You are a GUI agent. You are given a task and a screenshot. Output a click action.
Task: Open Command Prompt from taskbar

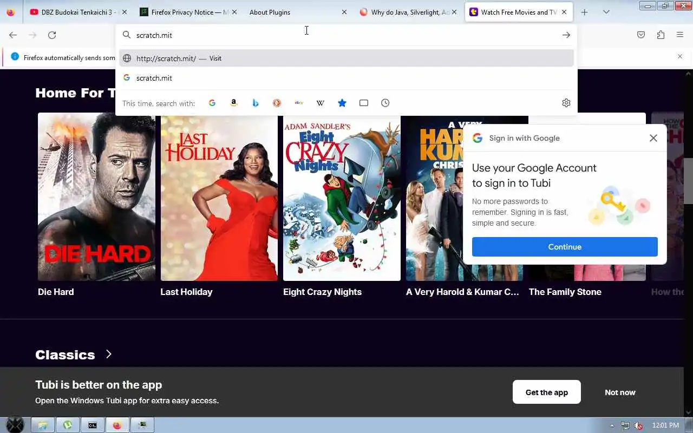click(x=93, y=425)
